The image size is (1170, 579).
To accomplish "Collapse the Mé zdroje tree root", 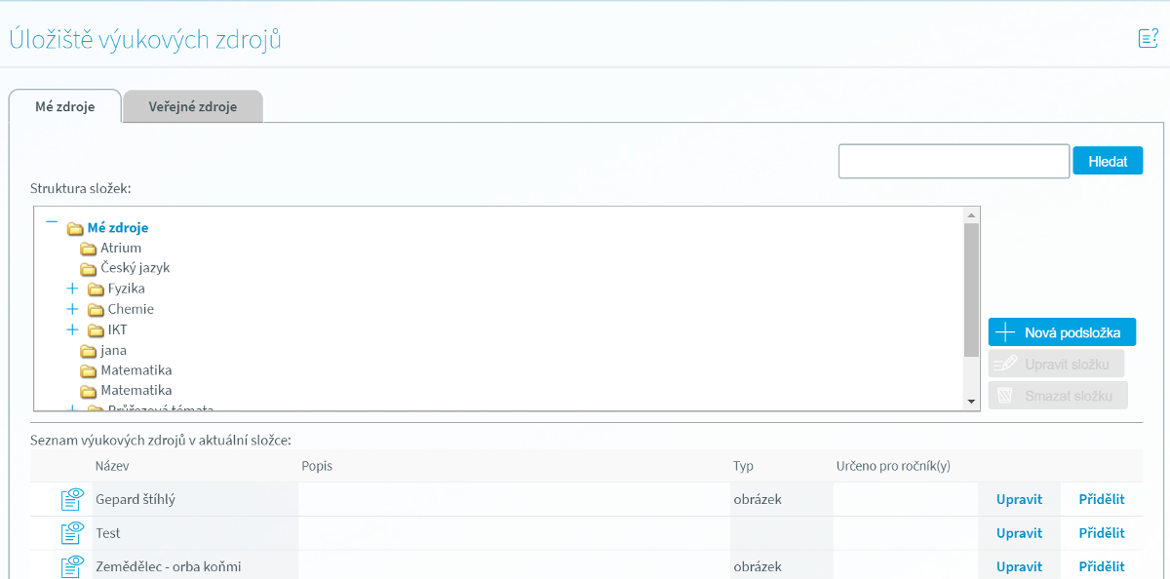I will coord(52,222).
